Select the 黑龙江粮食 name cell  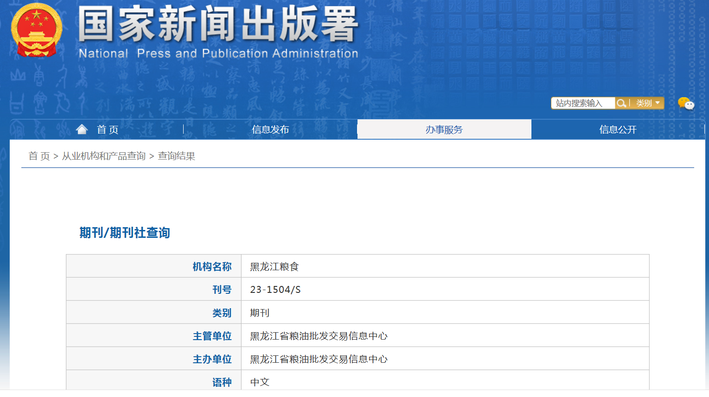point(275,267)
